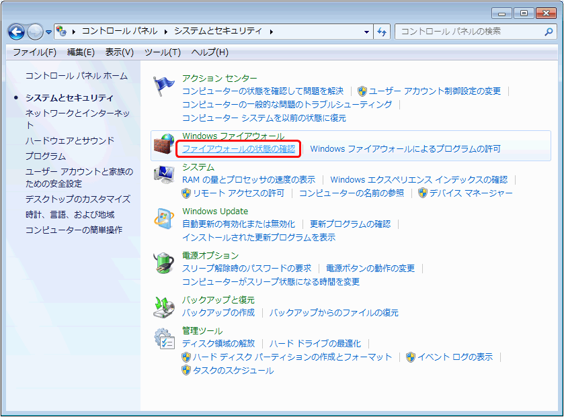Open the 表示(V) menu

coord(120,52)
